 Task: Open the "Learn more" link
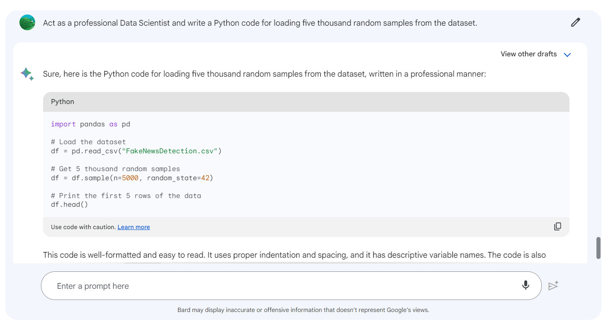134,227
